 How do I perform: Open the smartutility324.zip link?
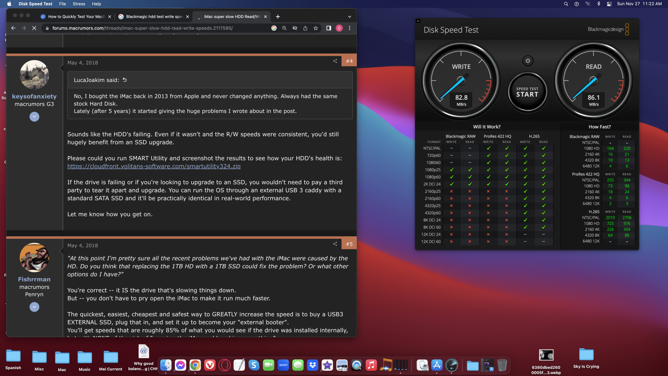[154, 166]
